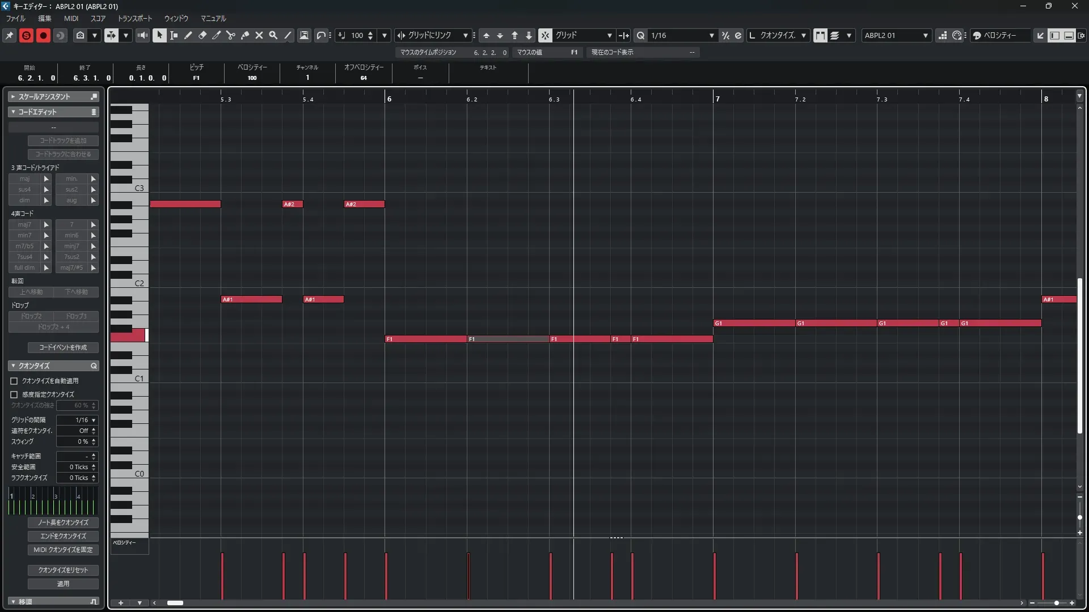Enable auto-apply quantize checkbox
This screenshot has height=612, width=1089.
(x=14, y=381)
